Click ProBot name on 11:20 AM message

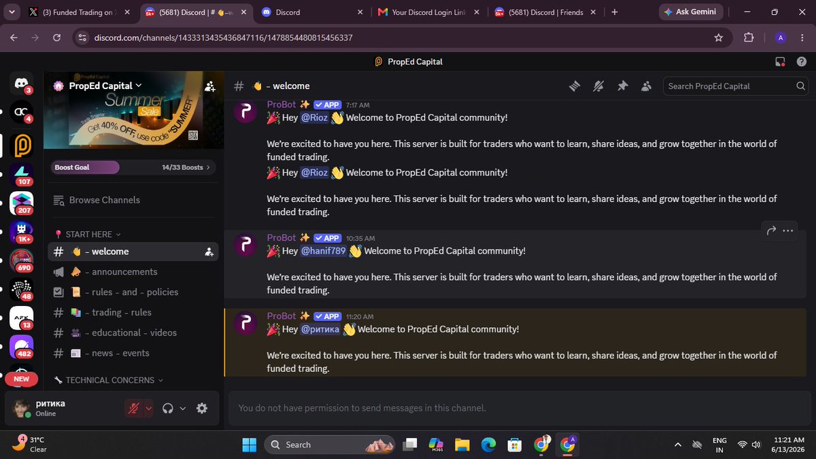(282, 316)
